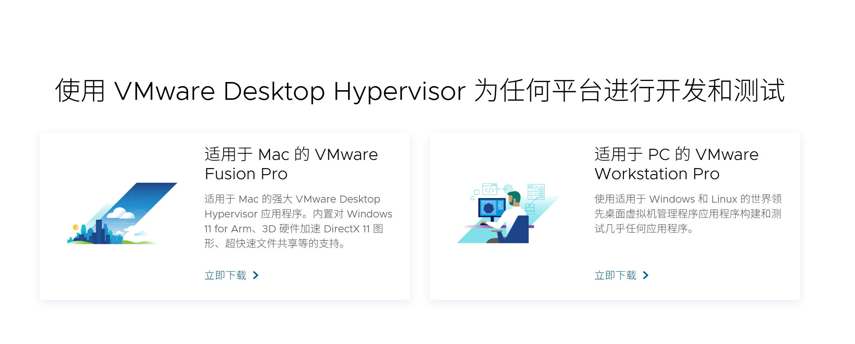Viewport: 855px width, 344px height.
Task: Click chevron arrow beside Fusion Pro download
Action: pyautogui.click(x=256, y=275)
